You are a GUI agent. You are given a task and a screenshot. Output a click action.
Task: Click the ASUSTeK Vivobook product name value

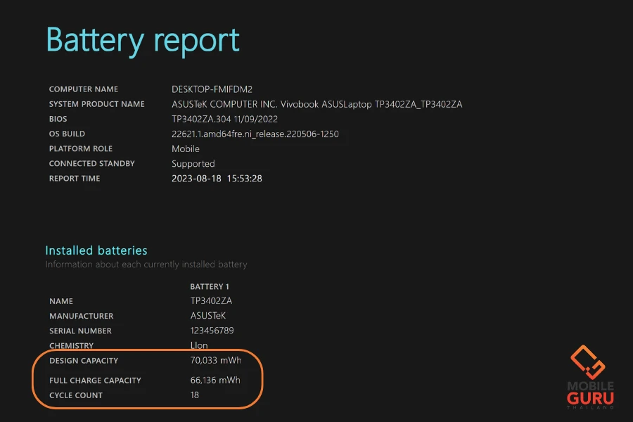tap(316, 104)
